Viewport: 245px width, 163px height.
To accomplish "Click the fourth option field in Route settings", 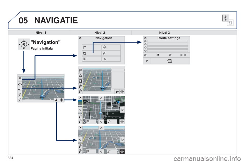I will [167, 51].
